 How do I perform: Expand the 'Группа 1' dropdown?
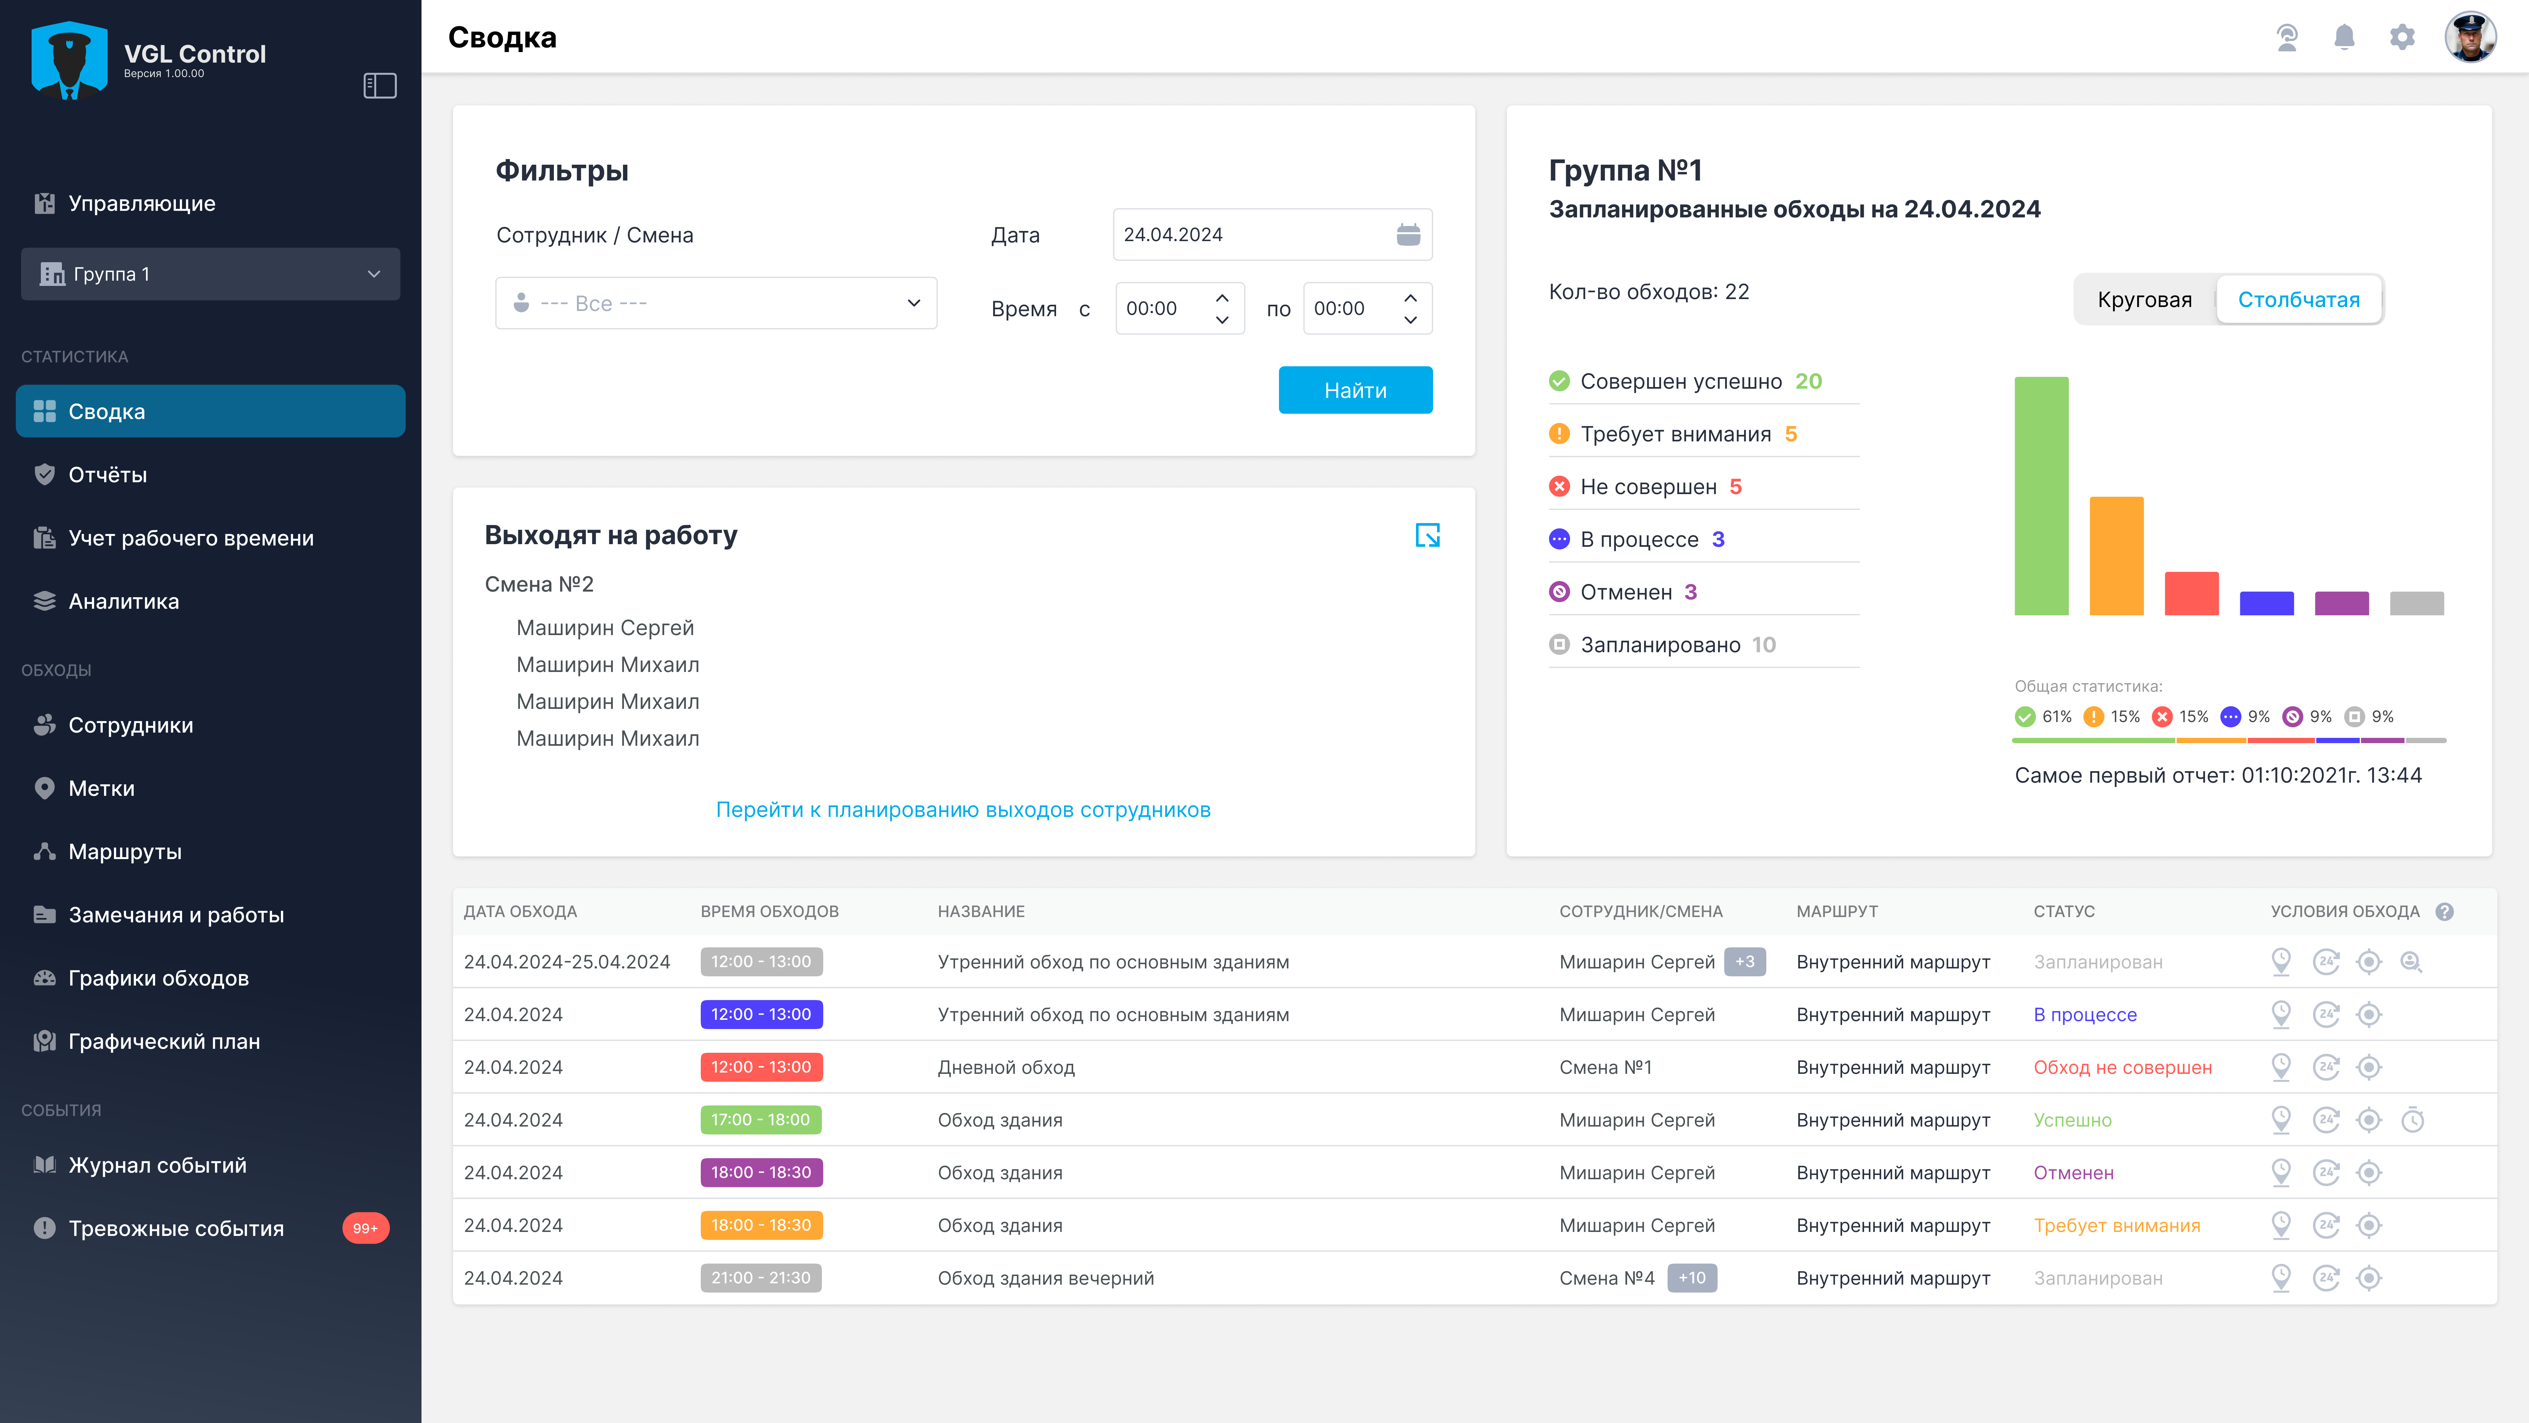pos(210,274)
